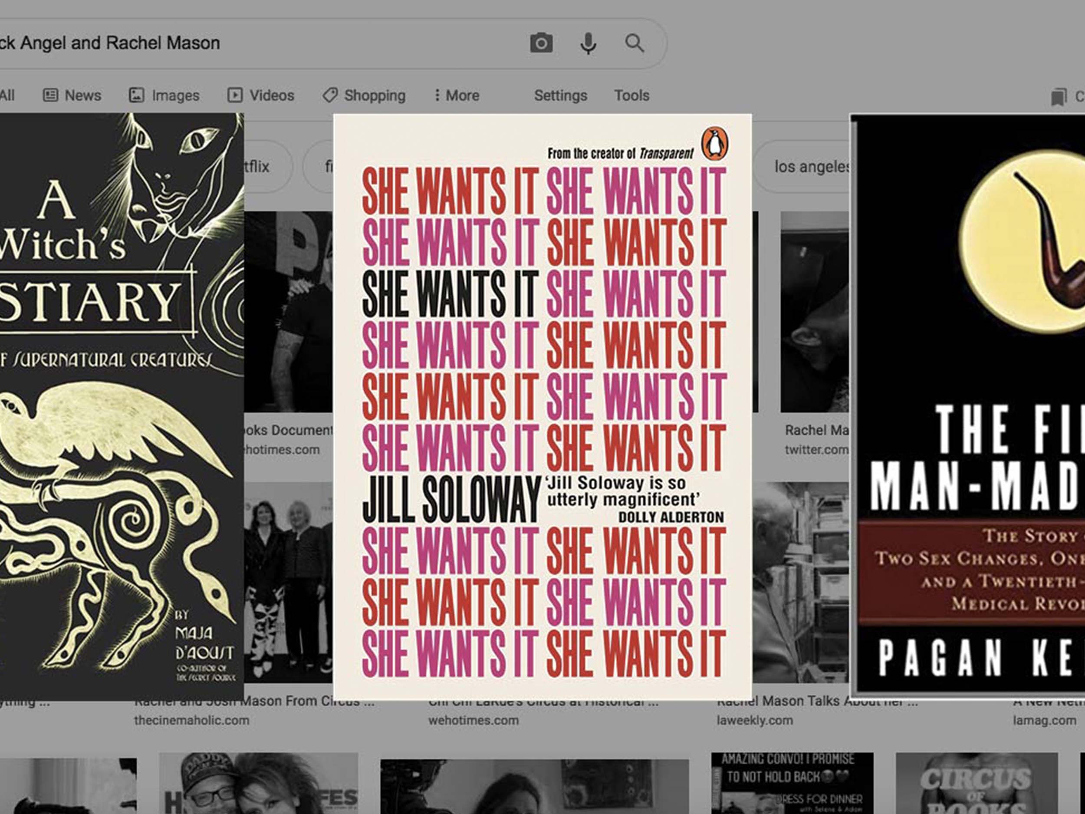Viewport: 1085px width, 814px height.
Task: Open the Tools options
Action: (631, 95)
